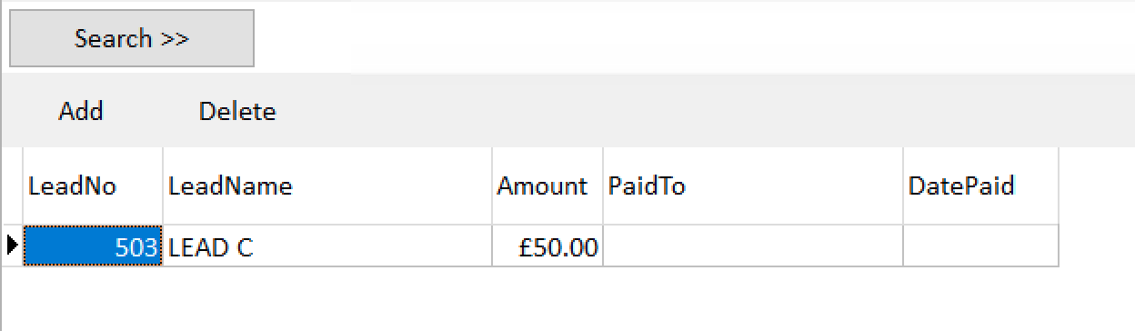Click the empty PaidTo cell for LEAD C
Image resolution: width=1135 pixels, height=331 pixels.
[753, 246]
